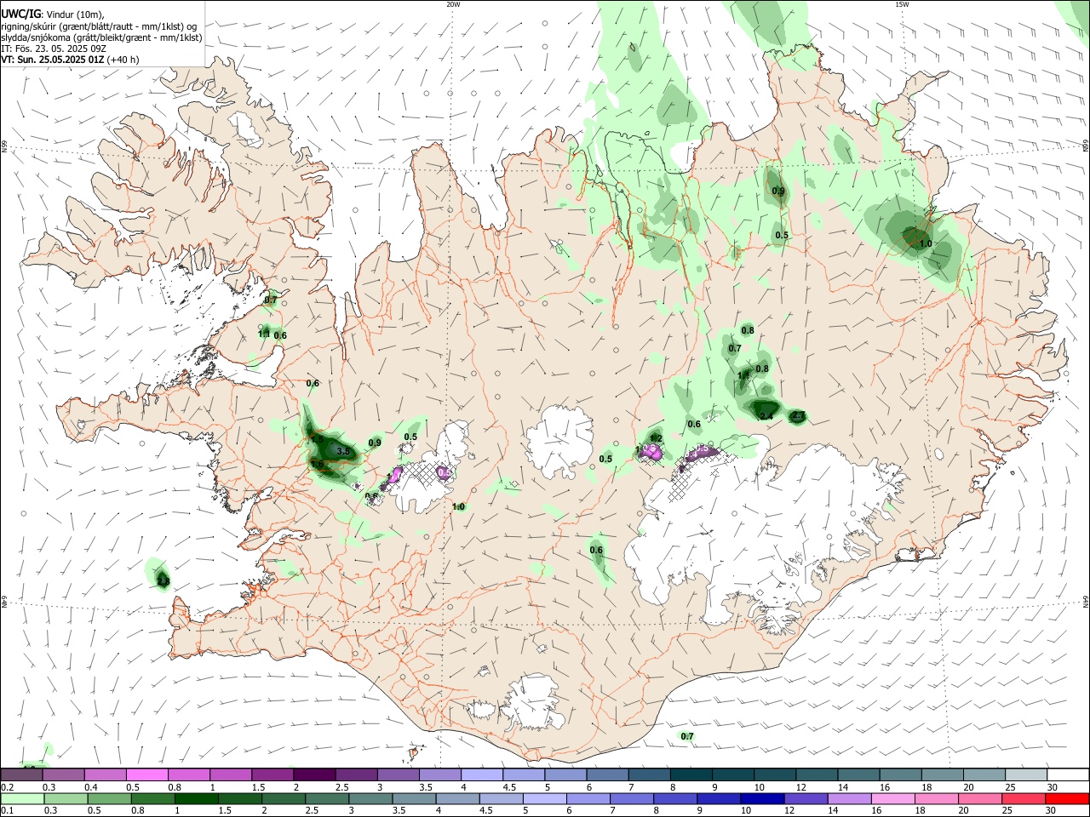Click the lavender rain swatch between 14 and 16
The width and height of the screenshot is (1090, 817).
click(x=848, y=798)
